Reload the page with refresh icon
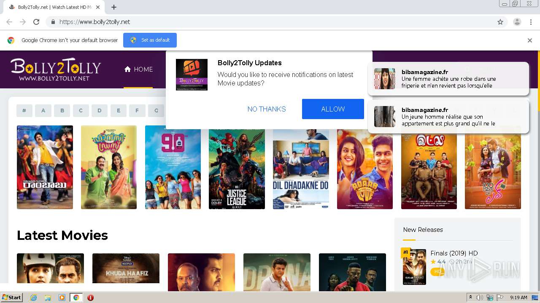The image size is (540, 303). [x=36, y=22]
